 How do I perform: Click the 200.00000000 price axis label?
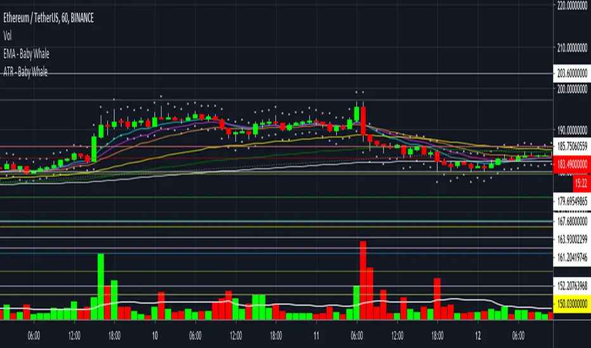(572, 89)
